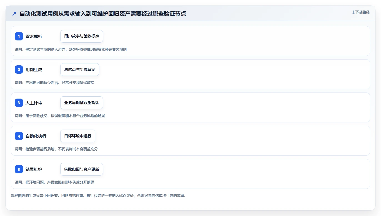Click the main heading 自动化测试用例从需求输入…
381x216 pixels.
[103, 14]
